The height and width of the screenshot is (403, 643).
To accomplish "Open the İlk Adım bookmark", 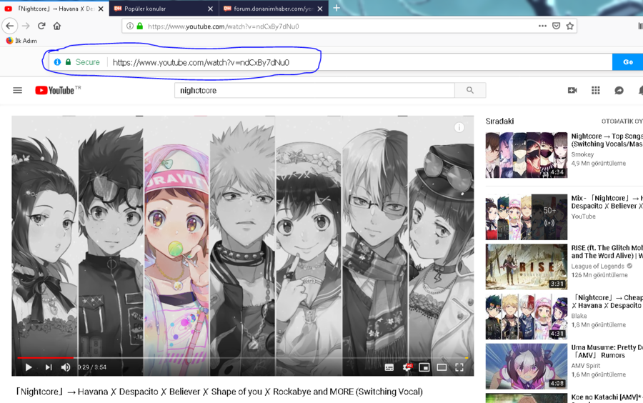I will pyautogui.click(x=21, y=41).
